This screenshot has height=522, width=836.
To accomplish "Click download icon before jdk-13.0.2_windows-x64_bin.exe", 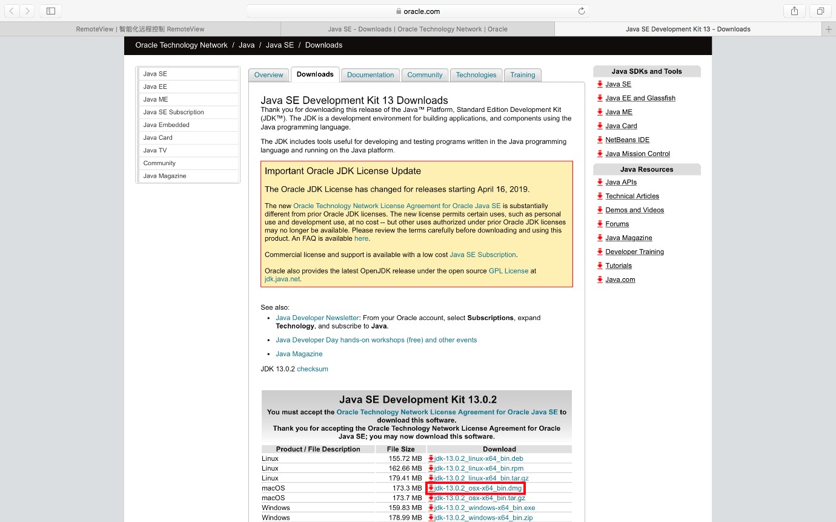I will tap(431, 508).
